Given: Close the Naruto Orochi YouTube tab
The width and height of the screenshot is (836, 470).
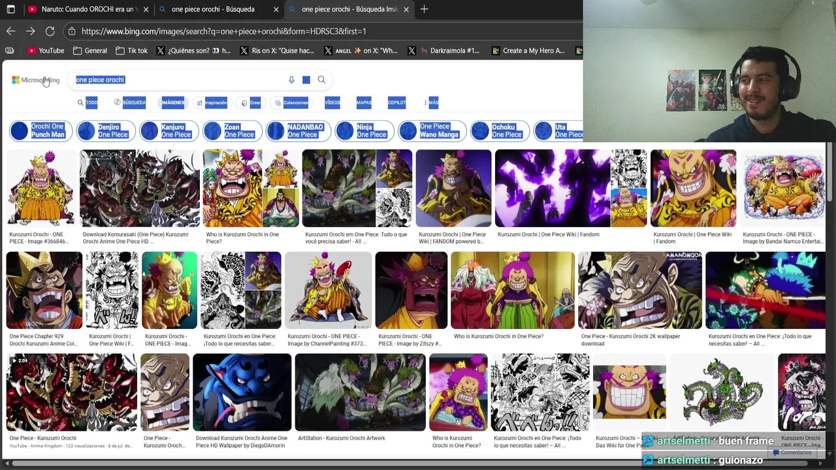Looking at the screenshot, I should click(x=146, y=9).
